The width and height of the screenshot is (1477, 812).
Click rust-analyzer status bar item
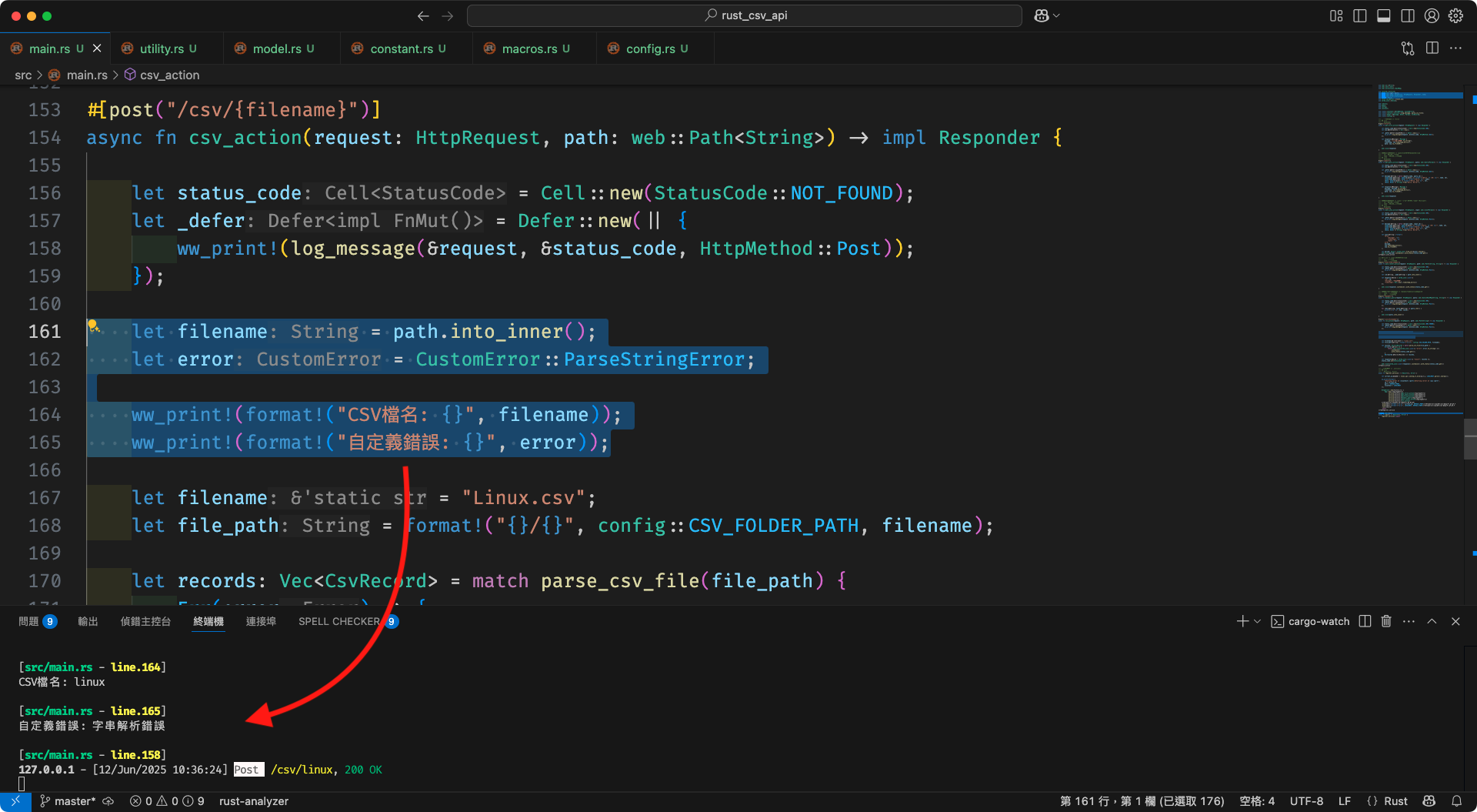(x=254, y=801)
